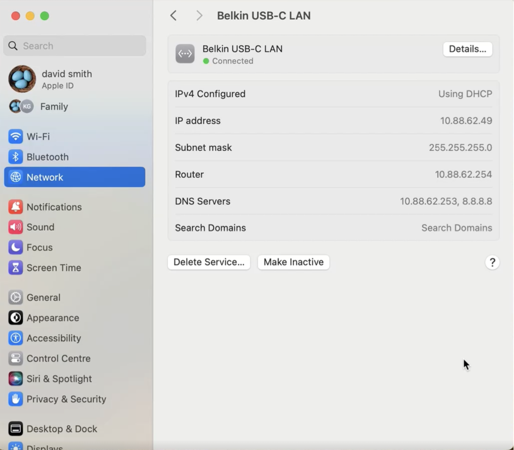Click Make Inactive button
Image resolution: width=514 pixels, height=450 pixels.
(x=293, y=262)
